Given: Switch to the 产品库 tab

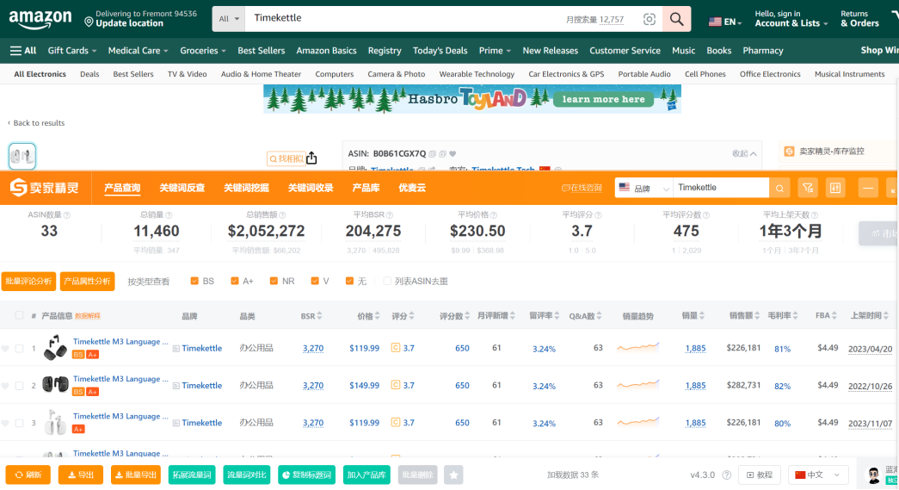Looking at the screenshot, I should tap(366, 188).
